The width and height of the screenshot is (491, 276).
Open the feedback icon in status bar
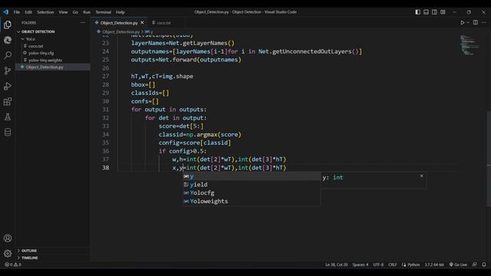(x=475, y=264)
